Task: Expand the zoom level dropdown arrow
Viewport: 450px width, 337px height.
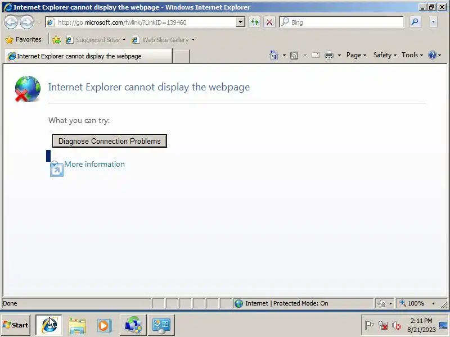Action: point(433,303)
